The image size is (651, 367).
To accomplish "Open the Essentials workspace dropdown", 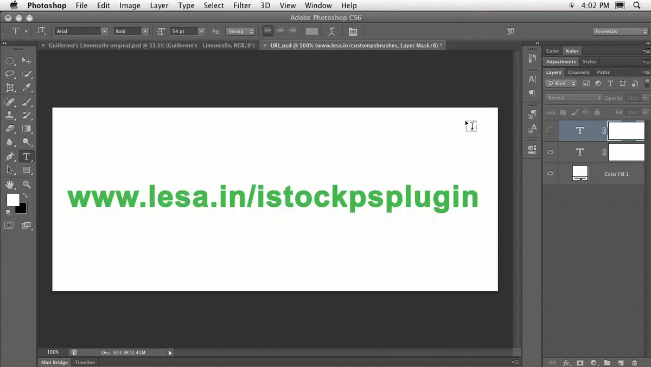I will point(620,31).
